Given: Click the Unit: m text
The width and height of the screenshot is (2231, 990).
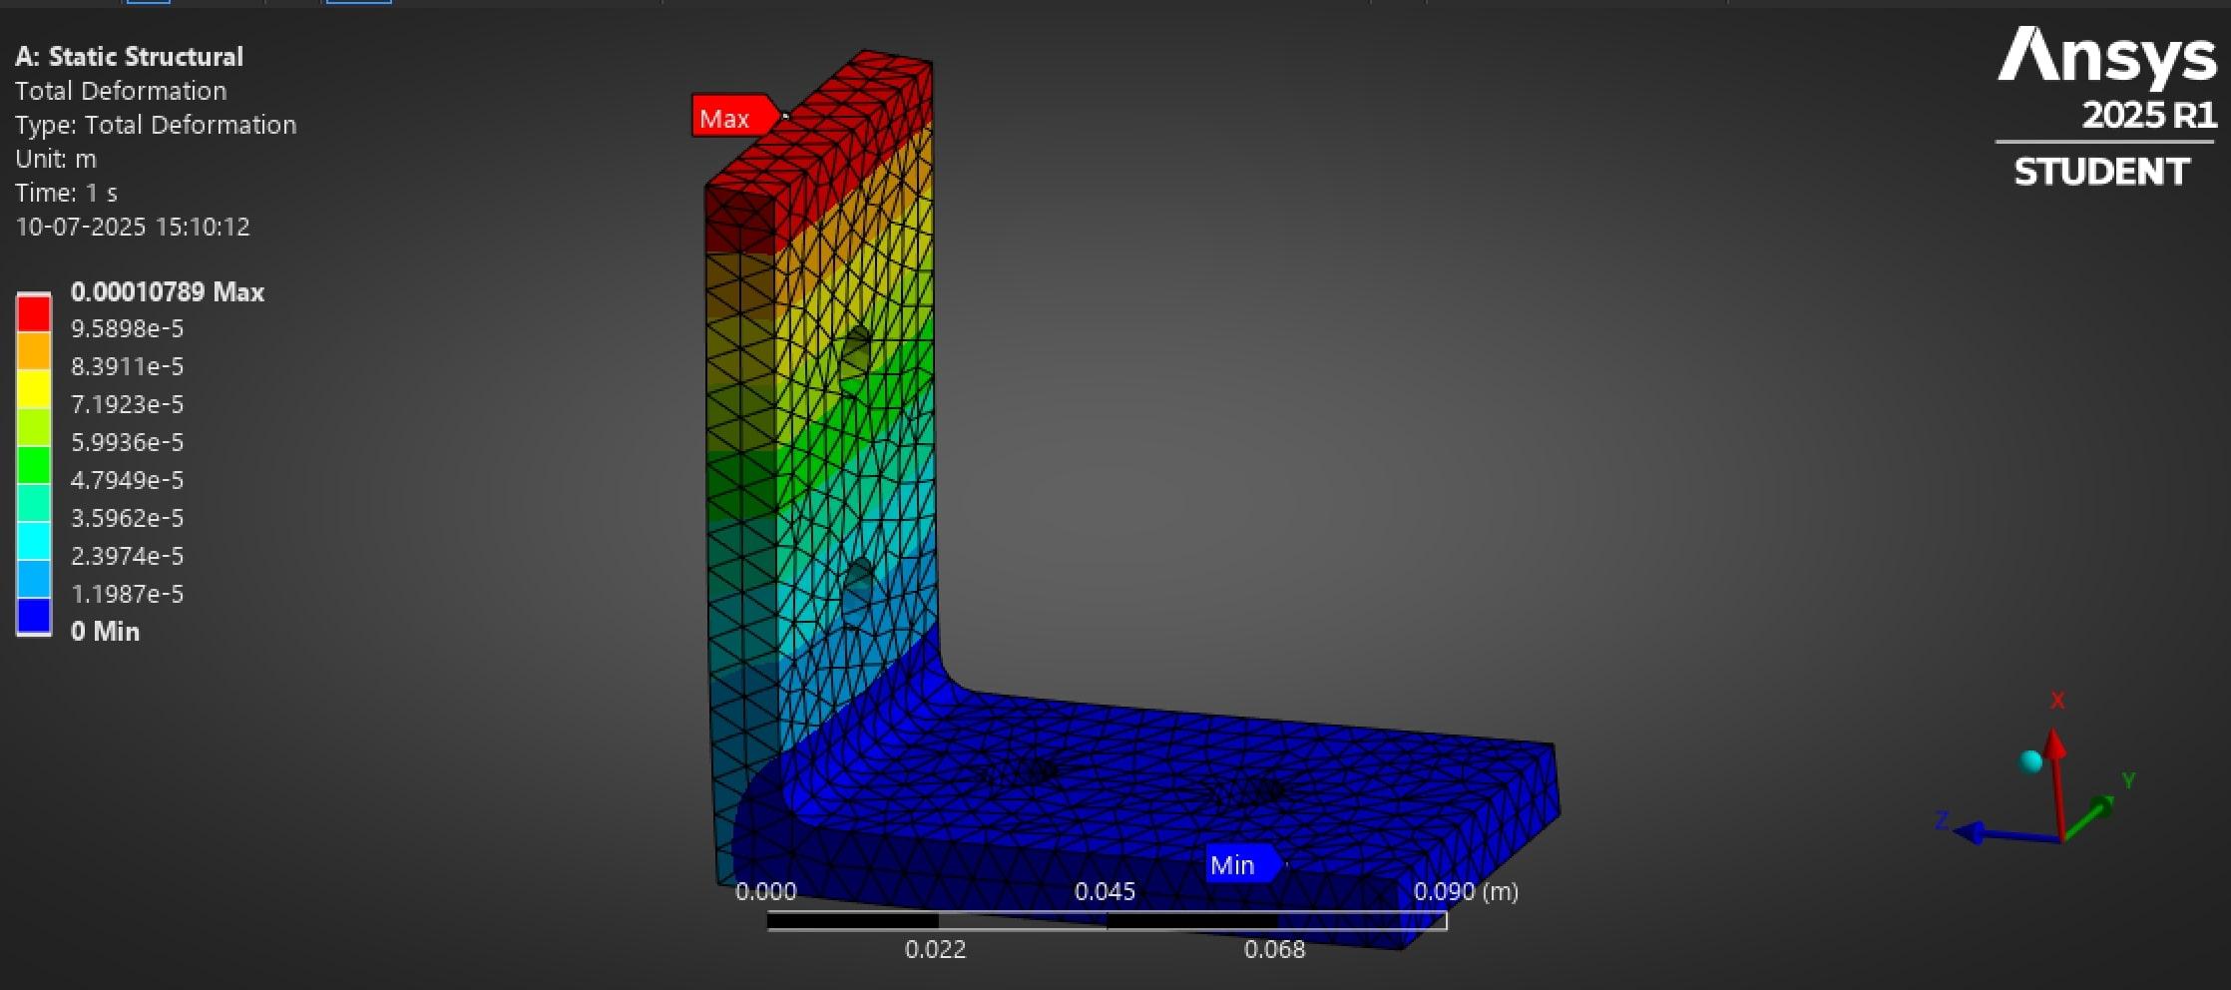Looking at the screenshot, I should (56, 159).
